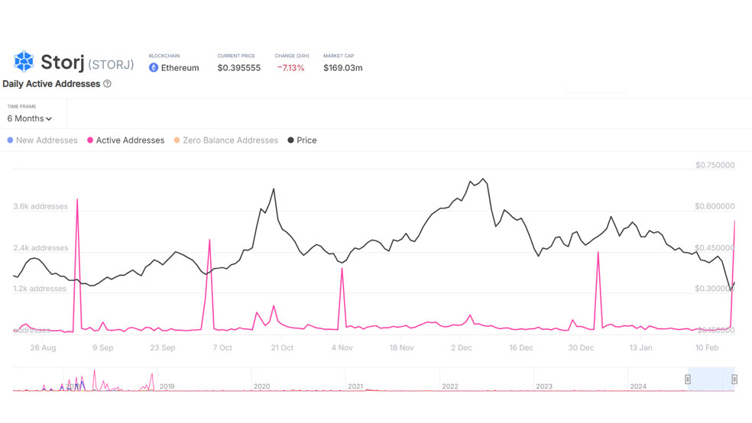Click the $0.600000 price axis label
This screenshot has width=752, height=423.
coord(715,206)
